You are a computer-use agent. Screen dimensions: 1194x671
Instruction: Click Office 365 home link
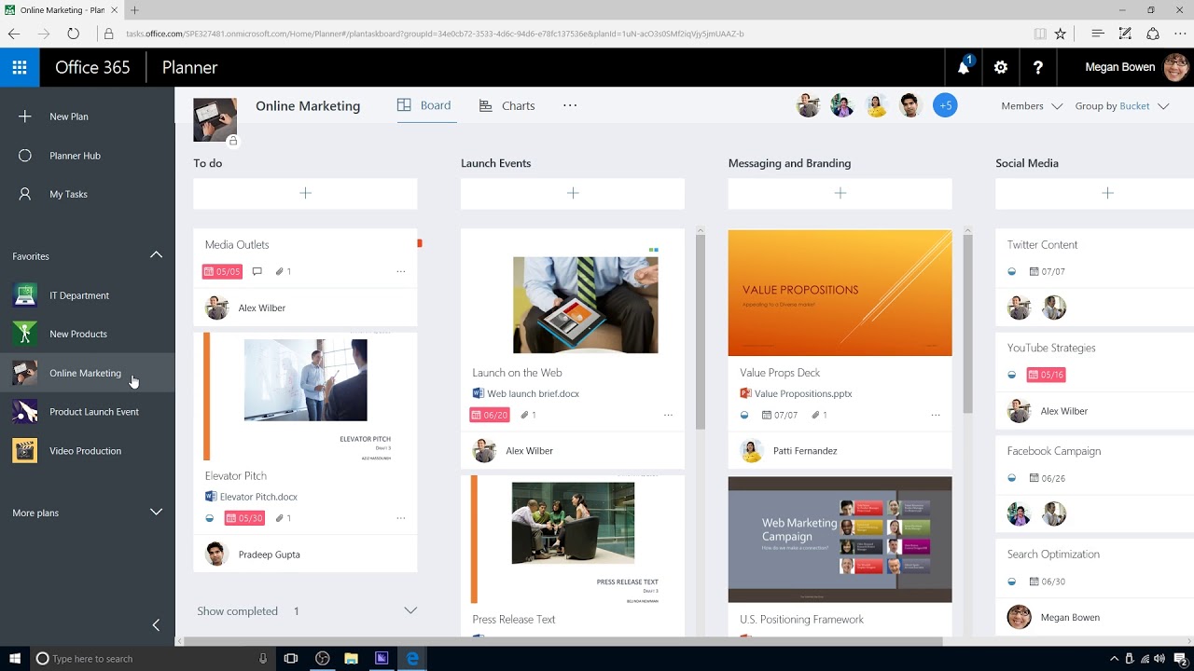tap(92, 67)
